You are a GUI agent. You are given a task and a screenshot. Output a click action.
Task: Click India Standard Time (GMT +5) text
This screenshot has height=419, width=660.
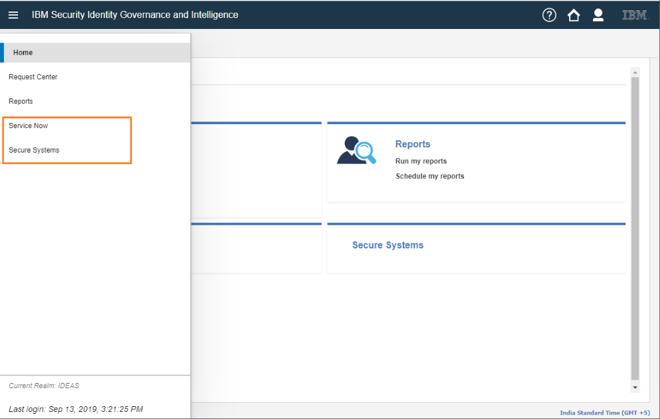point(605,413)
